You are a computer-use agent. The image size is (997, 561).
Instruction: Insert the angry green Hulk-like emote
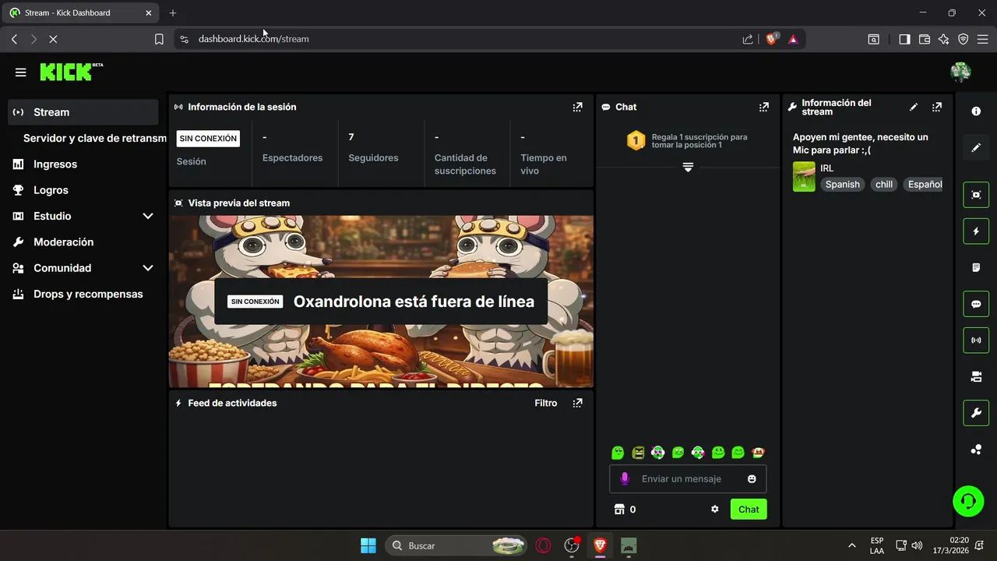(638, 452)
